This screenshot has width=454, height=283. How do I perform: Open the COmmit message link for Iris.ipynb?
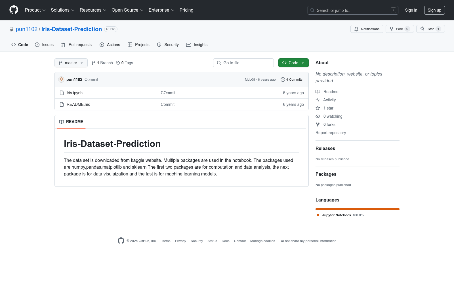coord(168,93)
